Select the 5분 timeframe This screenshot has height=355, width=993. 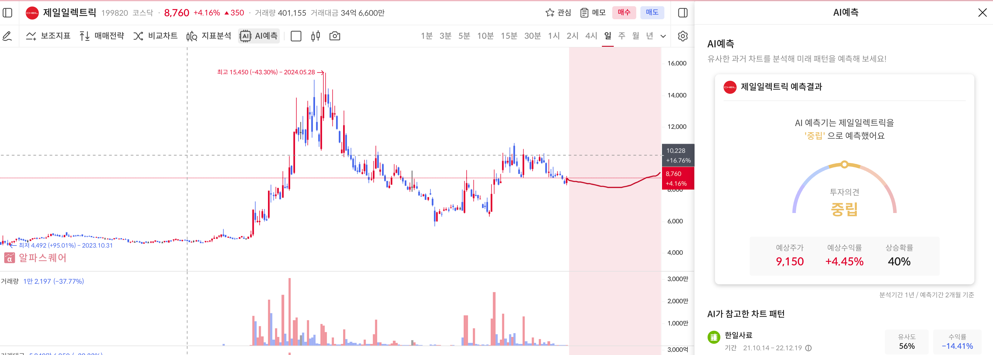coord(464,36)
